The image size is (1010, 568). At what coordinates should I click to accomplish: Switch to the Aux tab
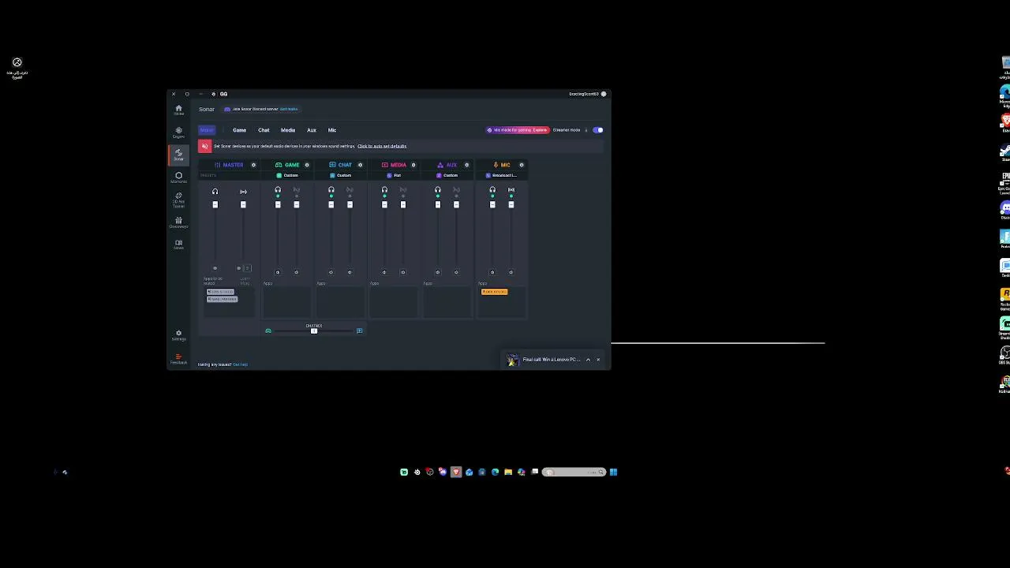coord(312,130)
